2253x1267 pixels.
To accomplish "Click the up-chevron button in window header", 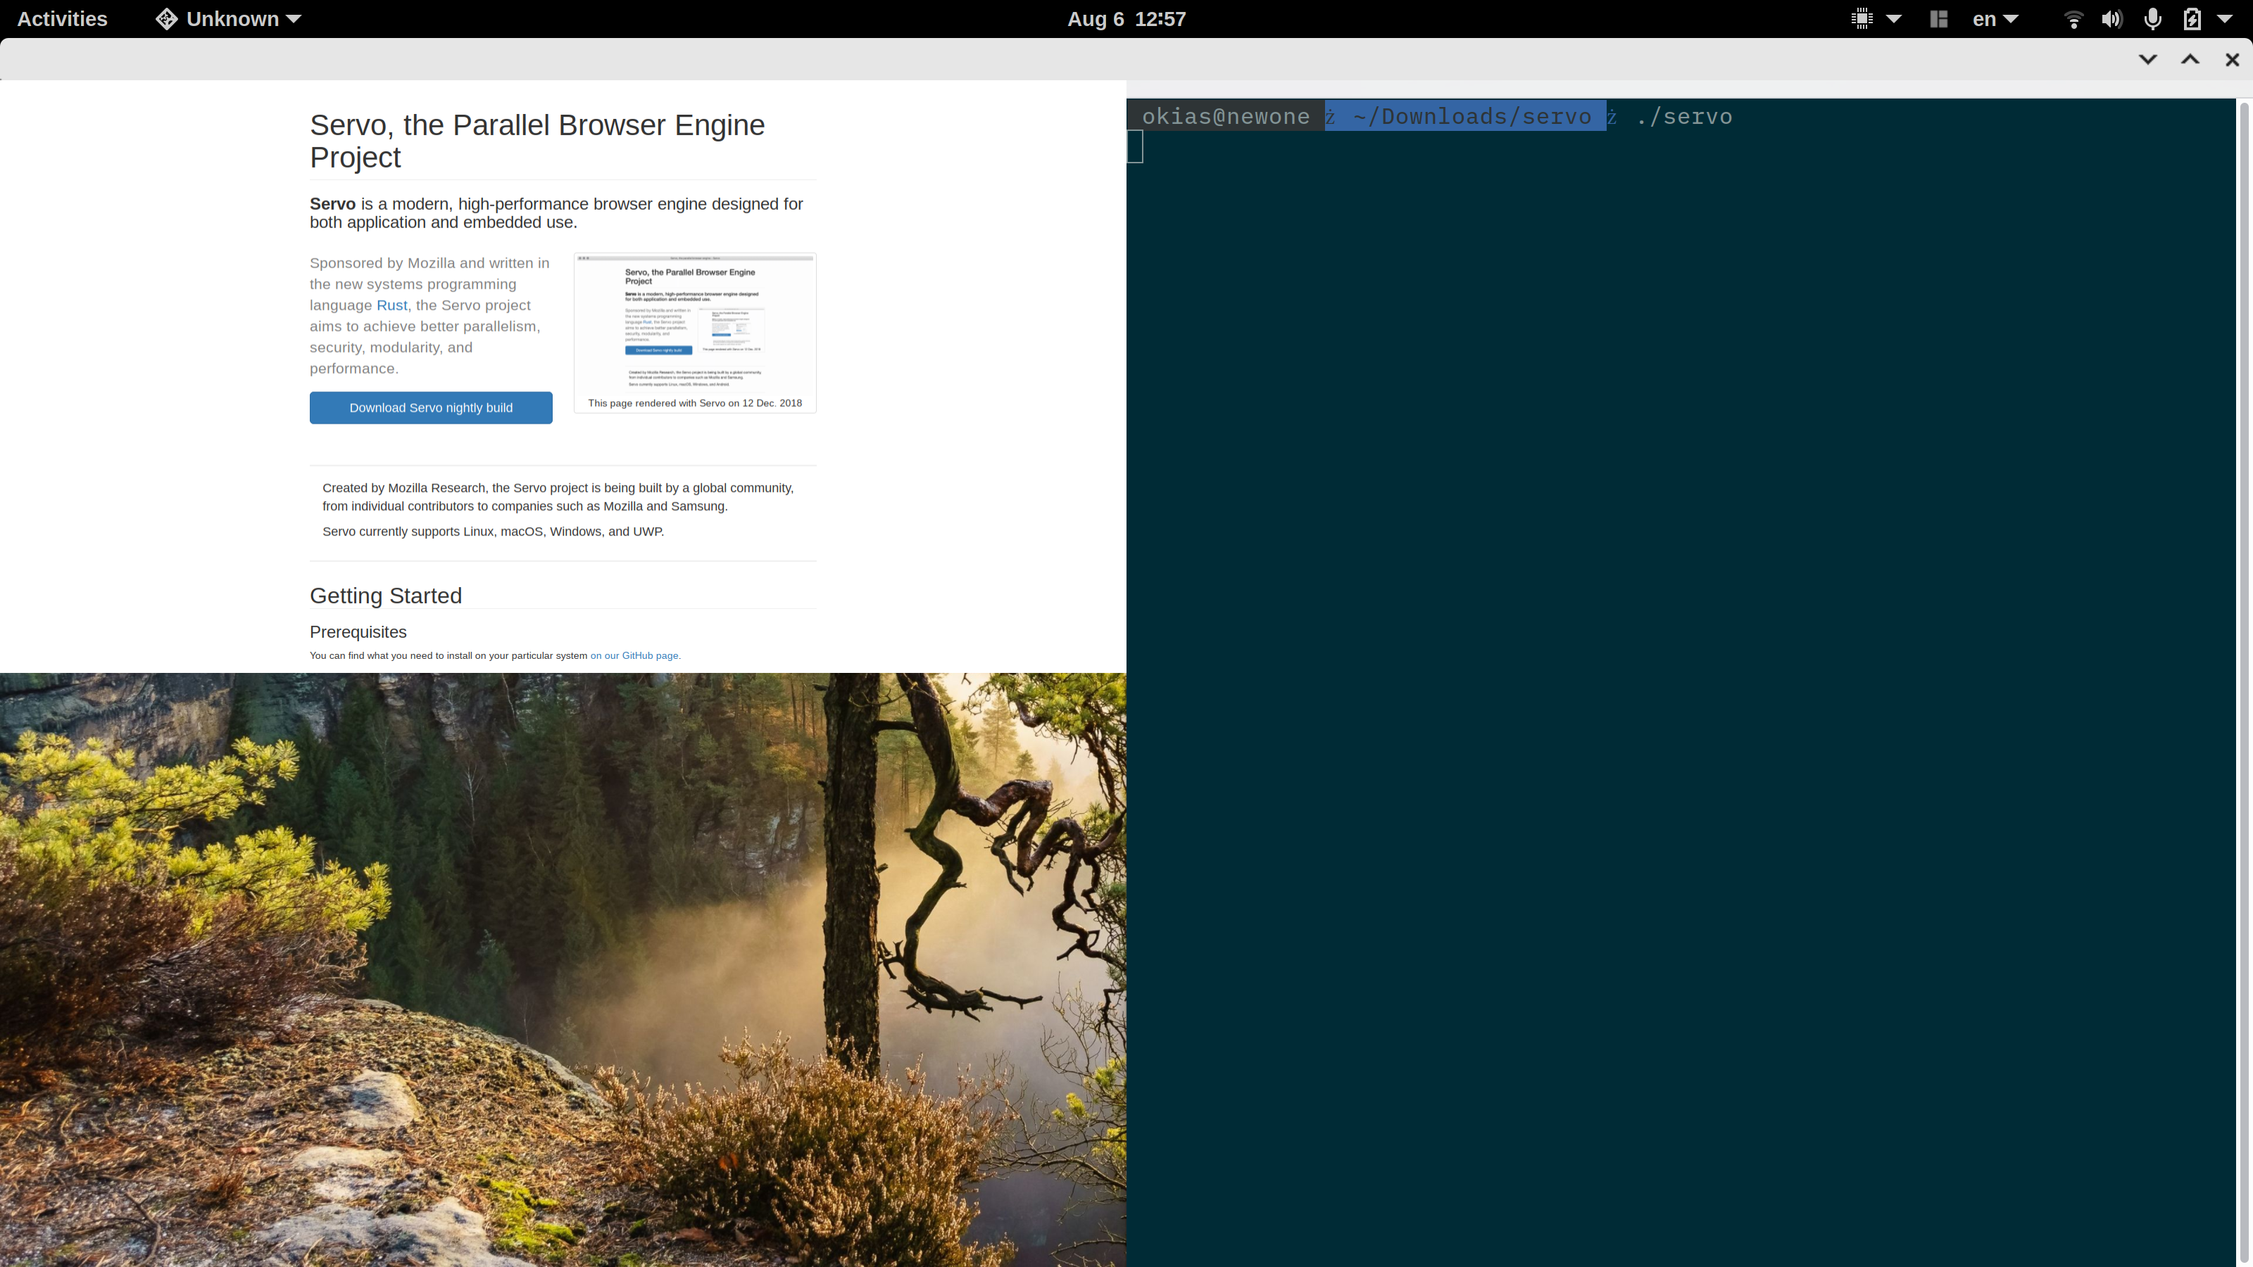I will click(2190, 59).
